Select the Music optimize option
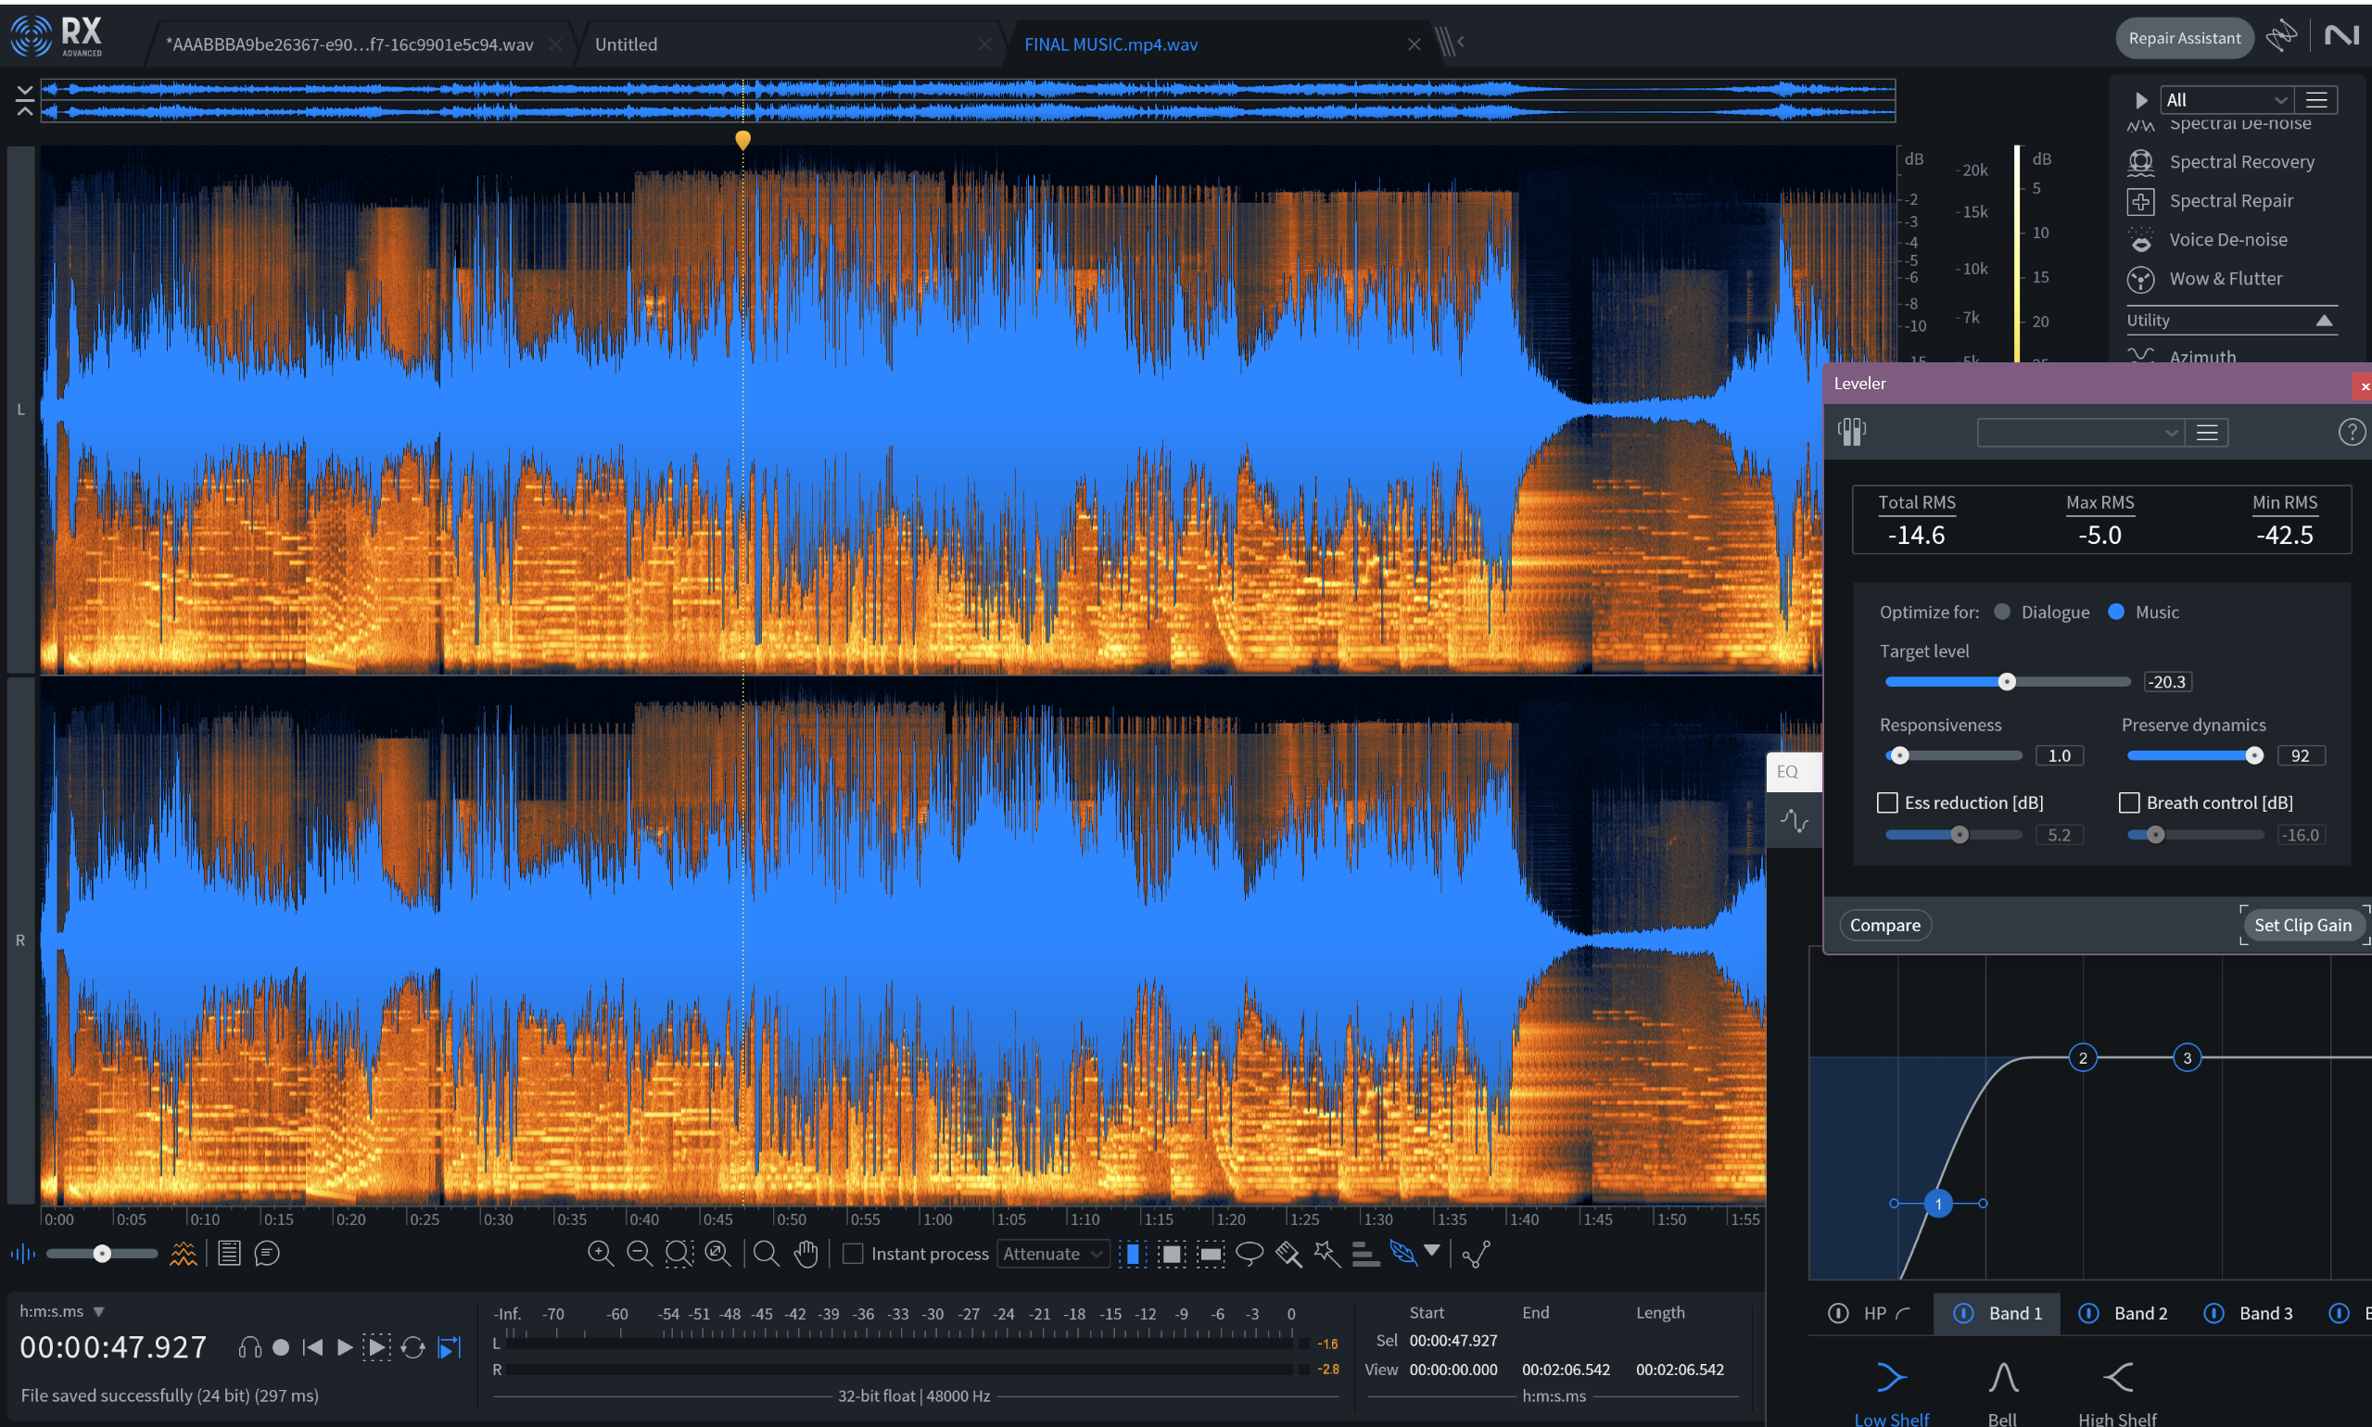This screenshot has width=2372, height=1427. point(2115,612)
